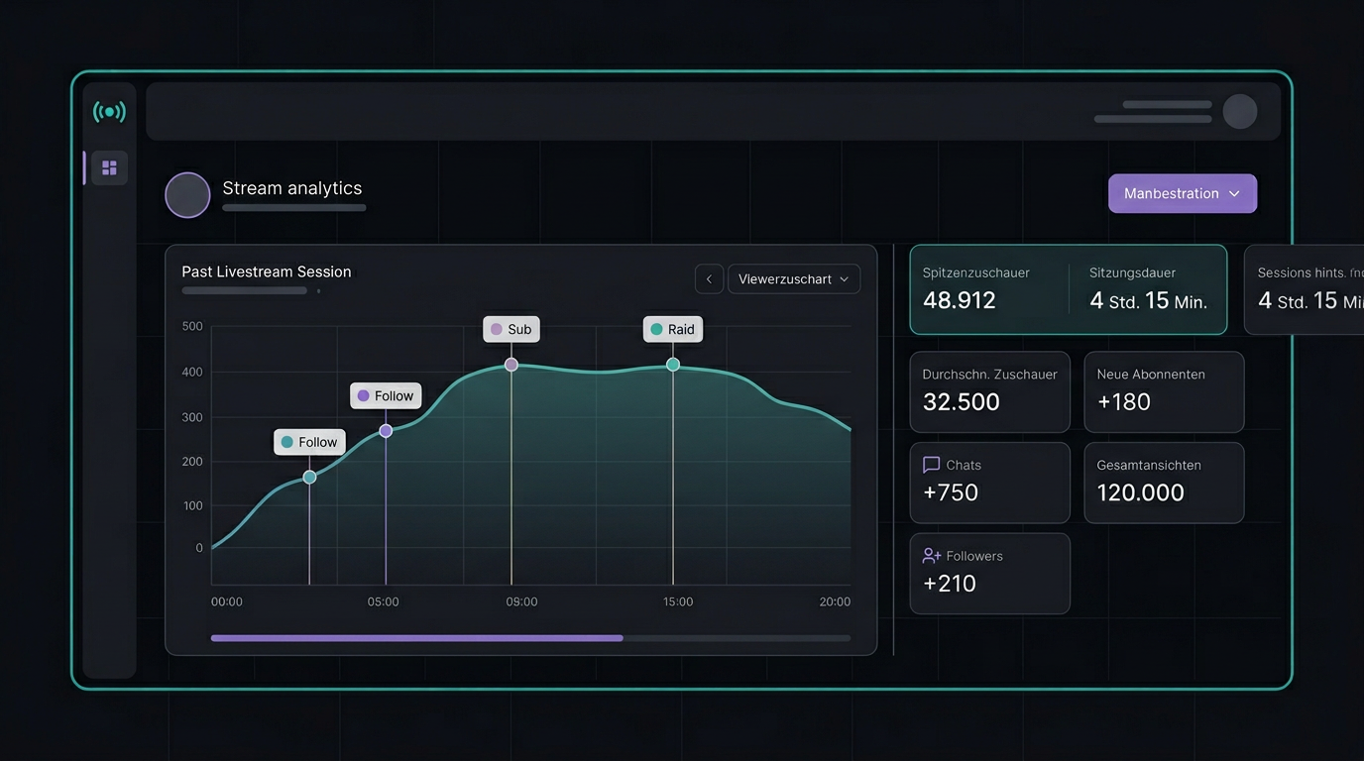Open the Viewerzuschart chart type selector
Viewport: 1364px width, 761px height.
[x=793, y=278]
